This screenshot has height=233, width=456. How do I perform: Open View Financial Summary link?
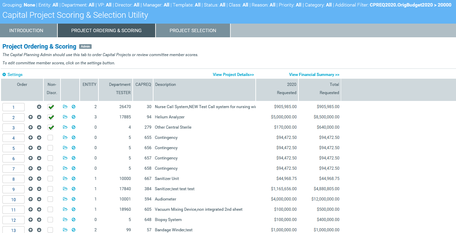click(x=314, y=75)
